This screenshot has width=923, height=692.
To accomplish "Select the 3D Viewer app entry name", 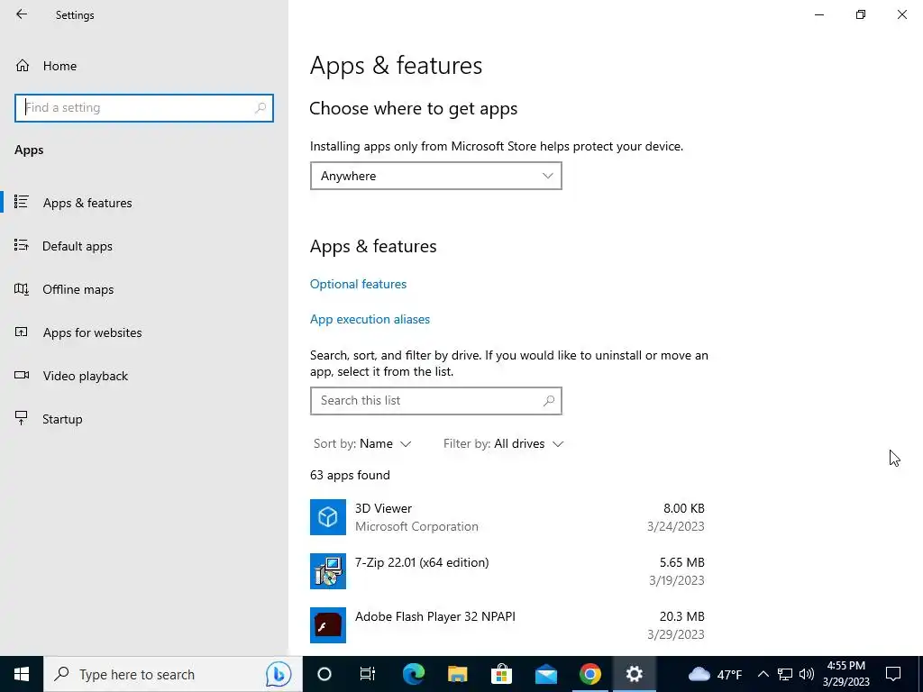I will tap(383, 508).
